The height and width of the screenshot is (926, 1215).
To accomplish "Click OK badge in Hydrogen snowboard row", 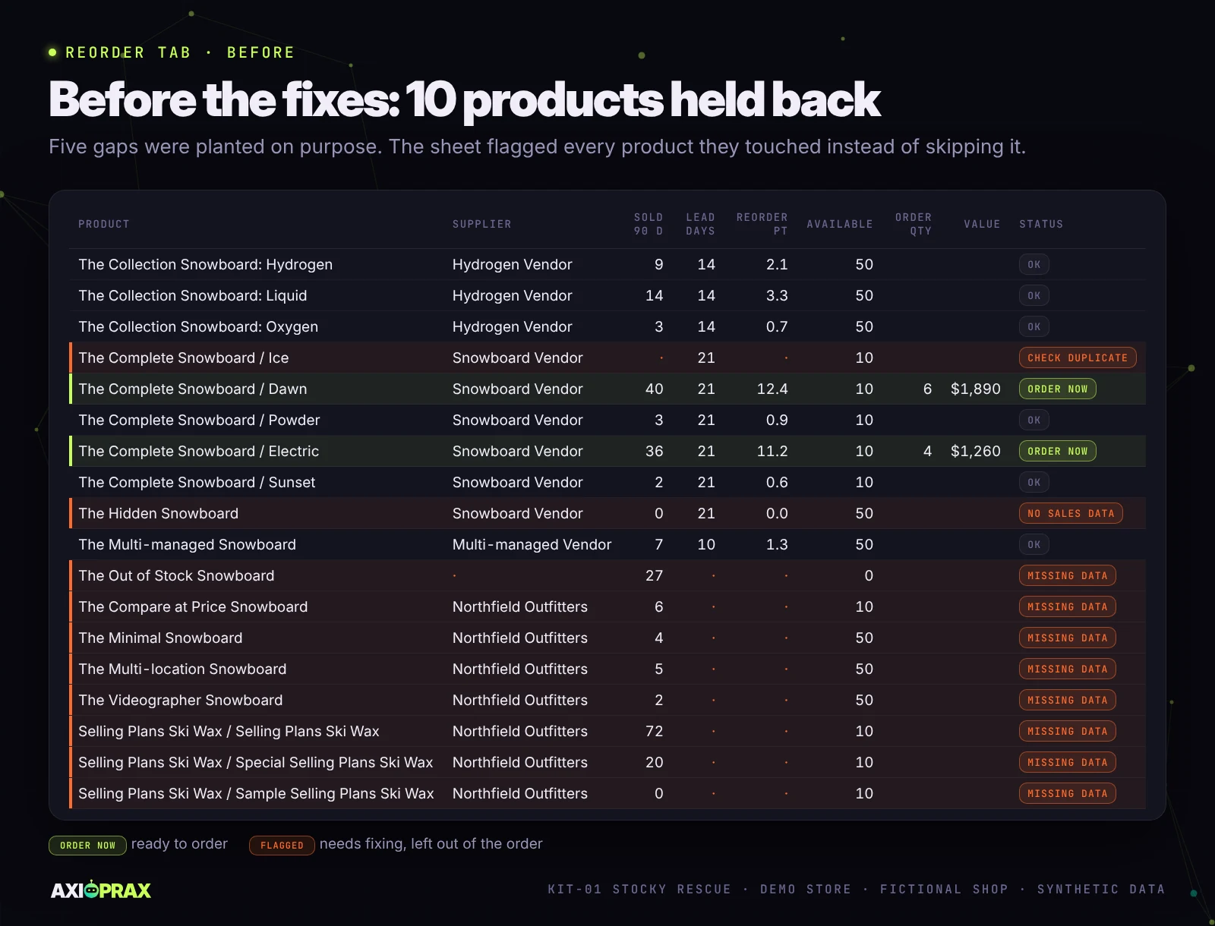I will click(x=1034, y=264).
